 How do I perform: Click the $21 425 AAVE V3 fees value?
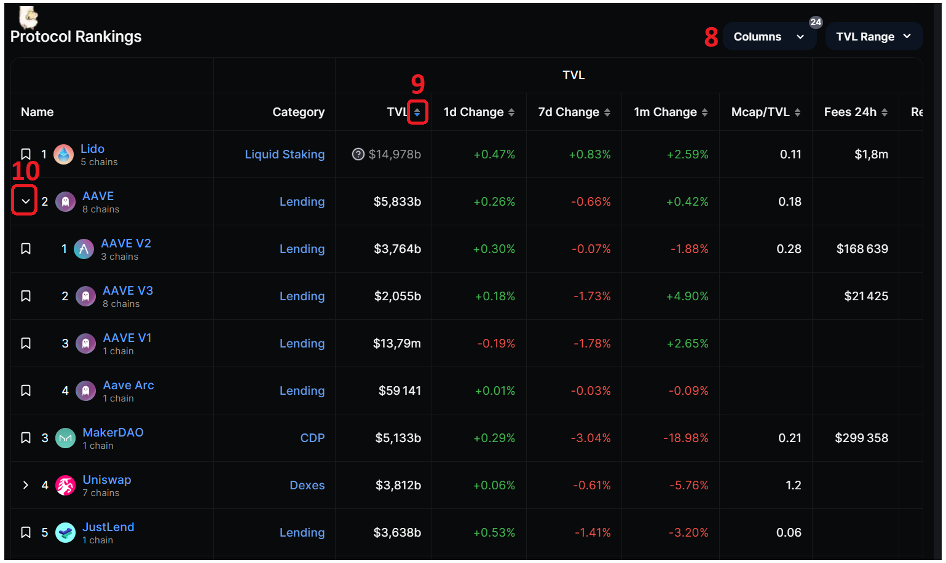[866, 296]
